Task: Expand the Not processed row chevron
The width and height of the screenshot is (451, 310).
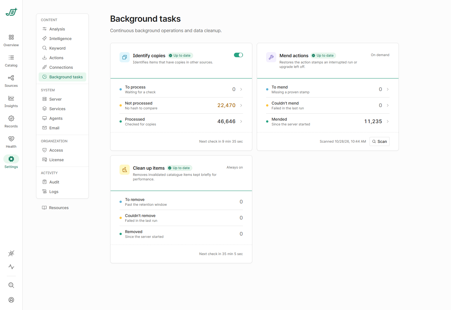Action: 241,105
